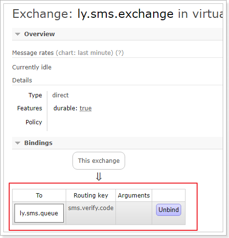This screenshot has height=238, width=229.
Task: Unbind the ly.sms.queue binding
Action: tap(169, 210)
